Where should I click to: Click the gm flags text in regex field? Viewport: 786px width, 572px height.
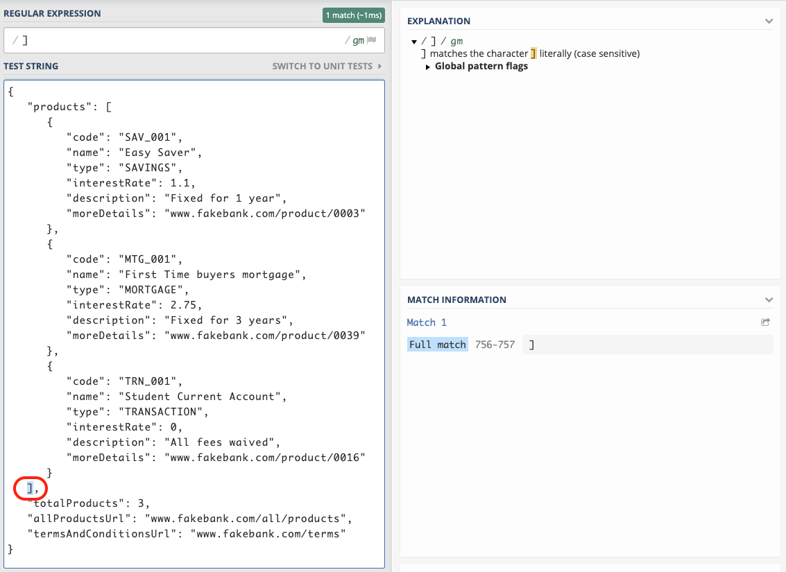pos(358,41)
